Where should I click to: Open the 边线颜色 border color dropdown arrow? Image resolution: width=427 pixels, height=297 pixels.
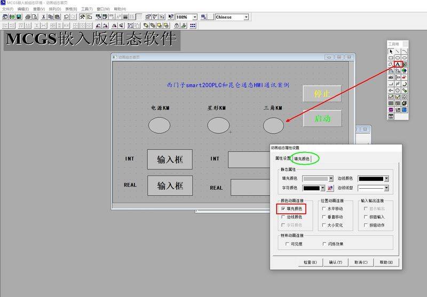(386, 179)
